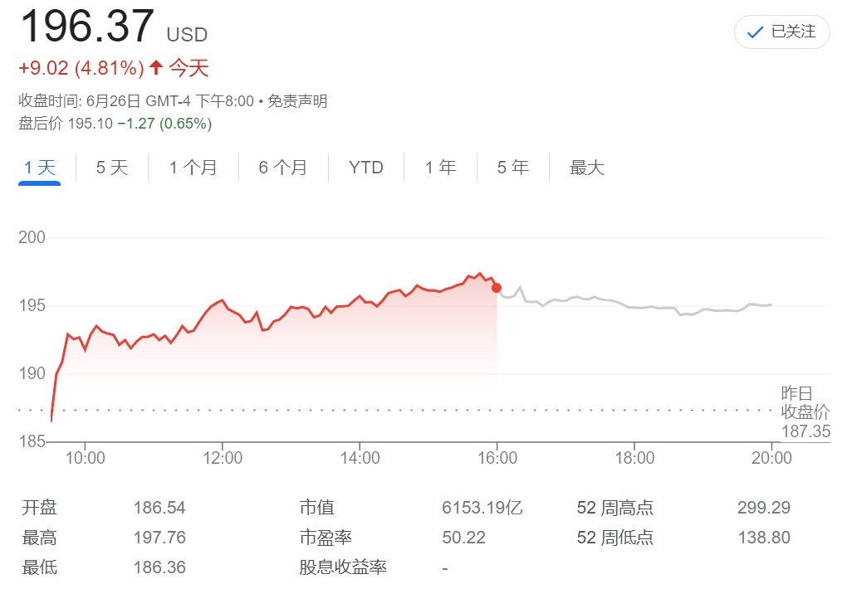The image size is (847, 589).
Task: Click the 市盈率 value 50.22
Action: tap(463, 538)
